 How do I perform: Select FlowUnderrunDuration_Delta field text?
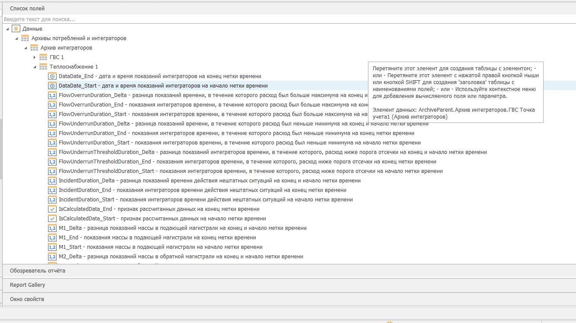pyautogui.click(x=244, y=123)
